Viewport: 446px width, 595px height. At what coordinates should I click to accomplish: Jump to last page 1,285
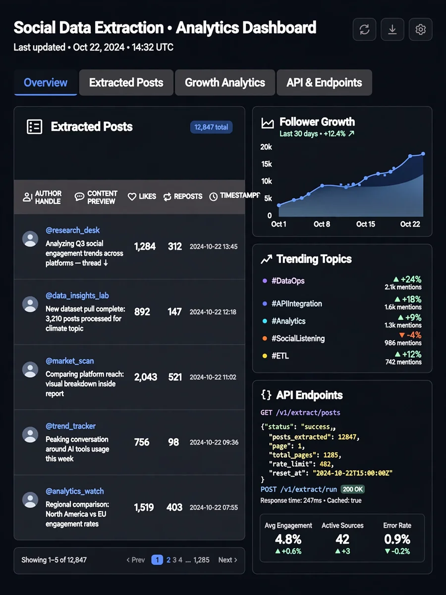[x=202, y=560]
